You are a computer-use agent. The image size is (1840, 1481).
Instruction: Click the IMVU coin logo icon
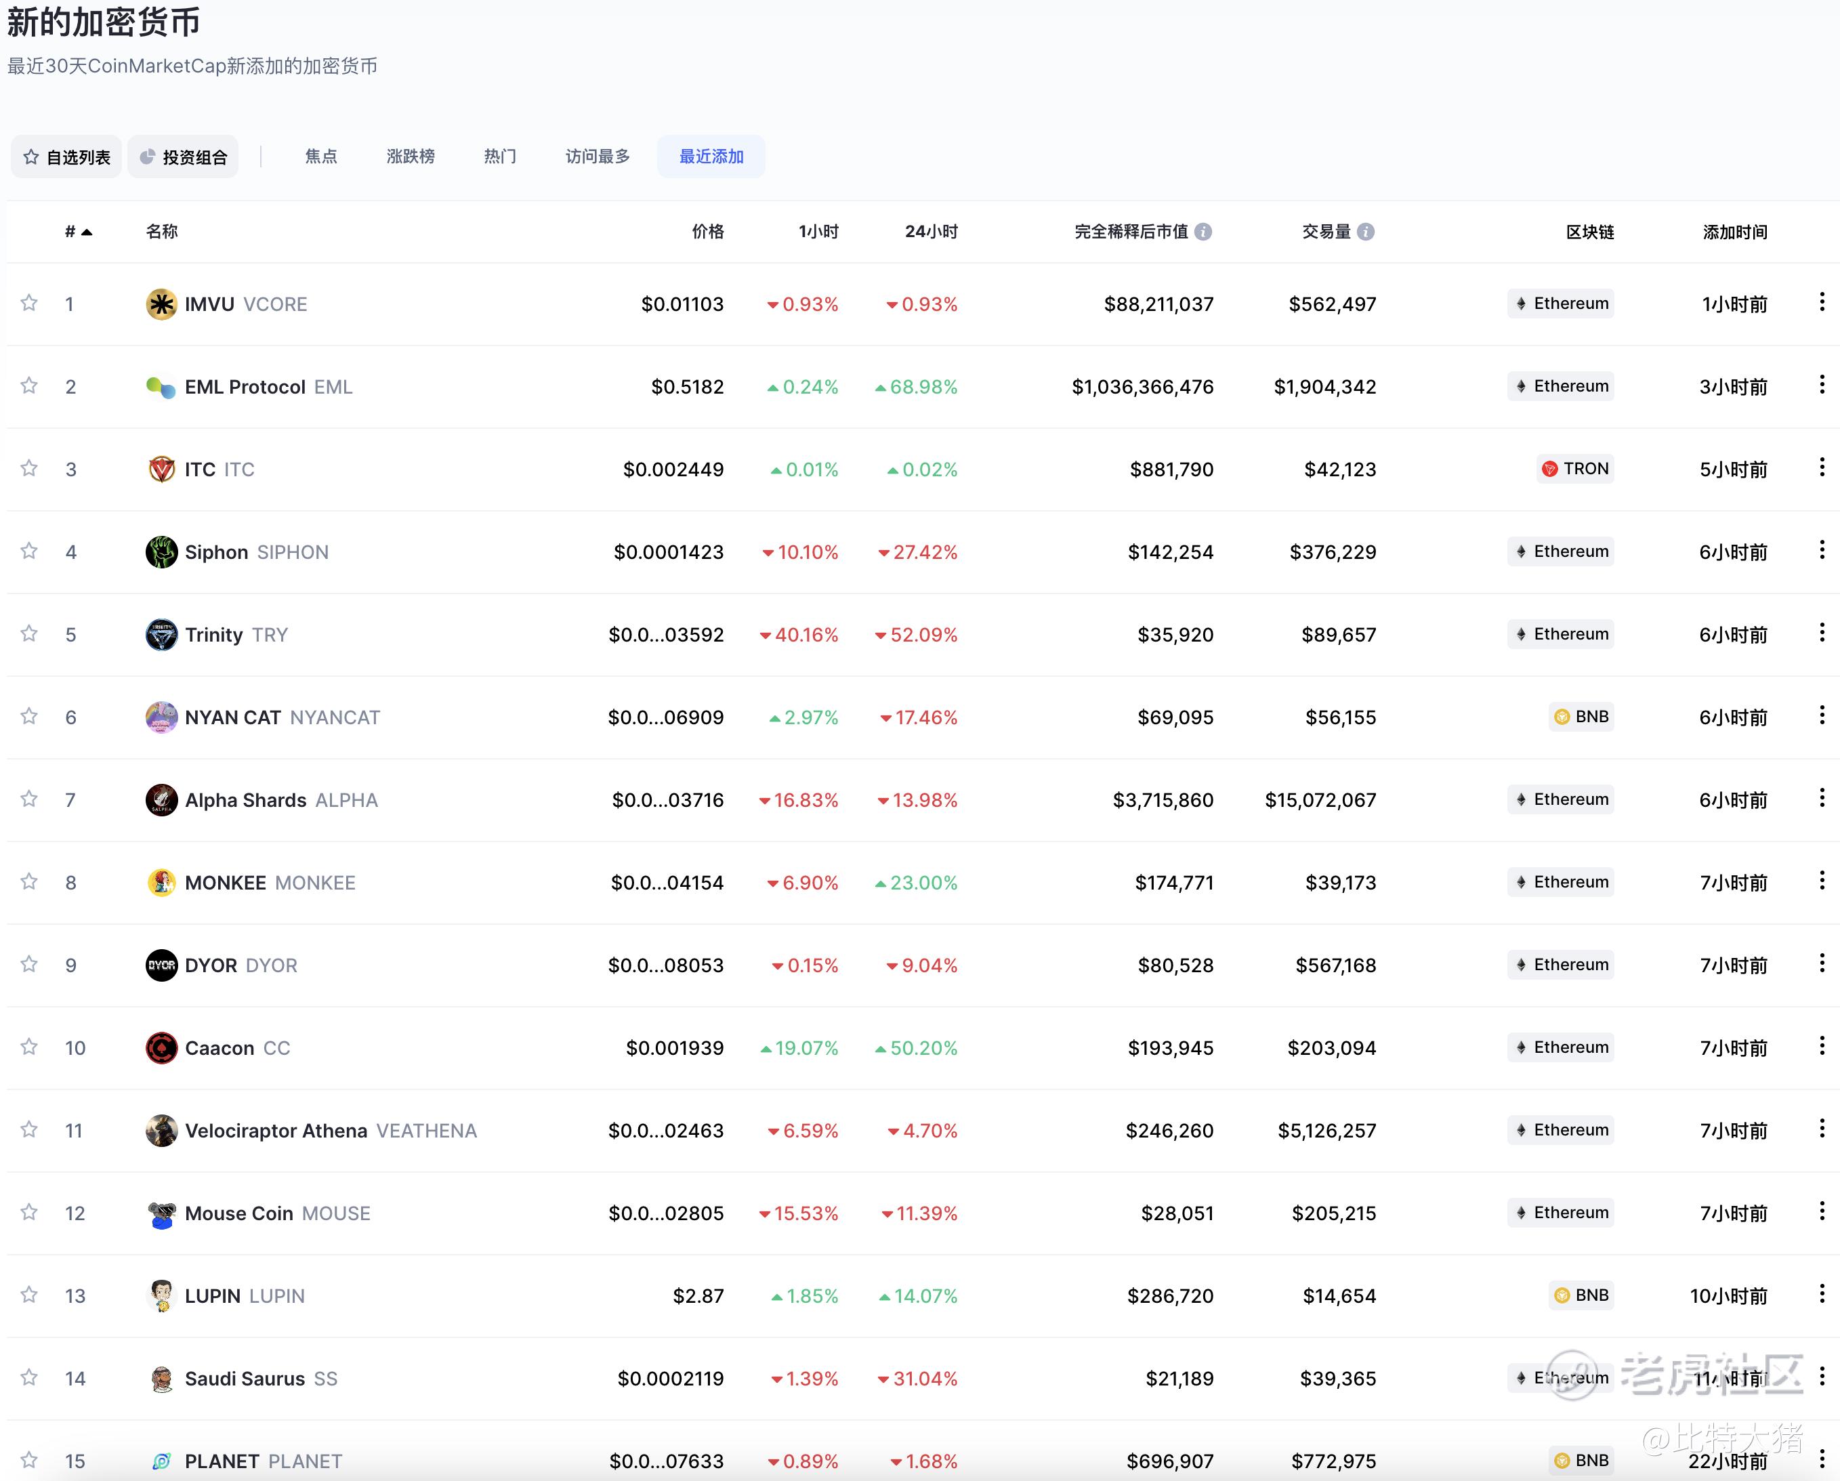[161, 304]
